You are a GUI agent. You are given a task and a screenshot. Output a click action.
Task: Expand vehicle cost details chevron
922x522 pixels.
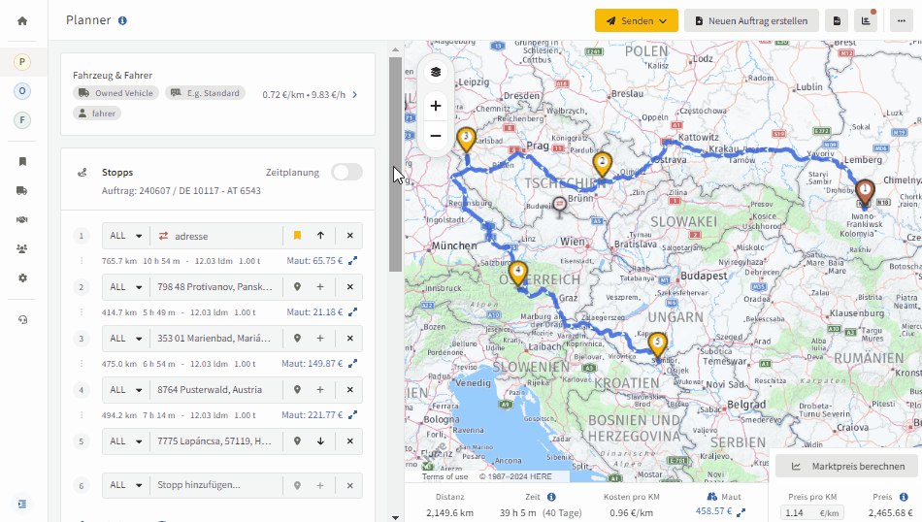click(354, 95)
